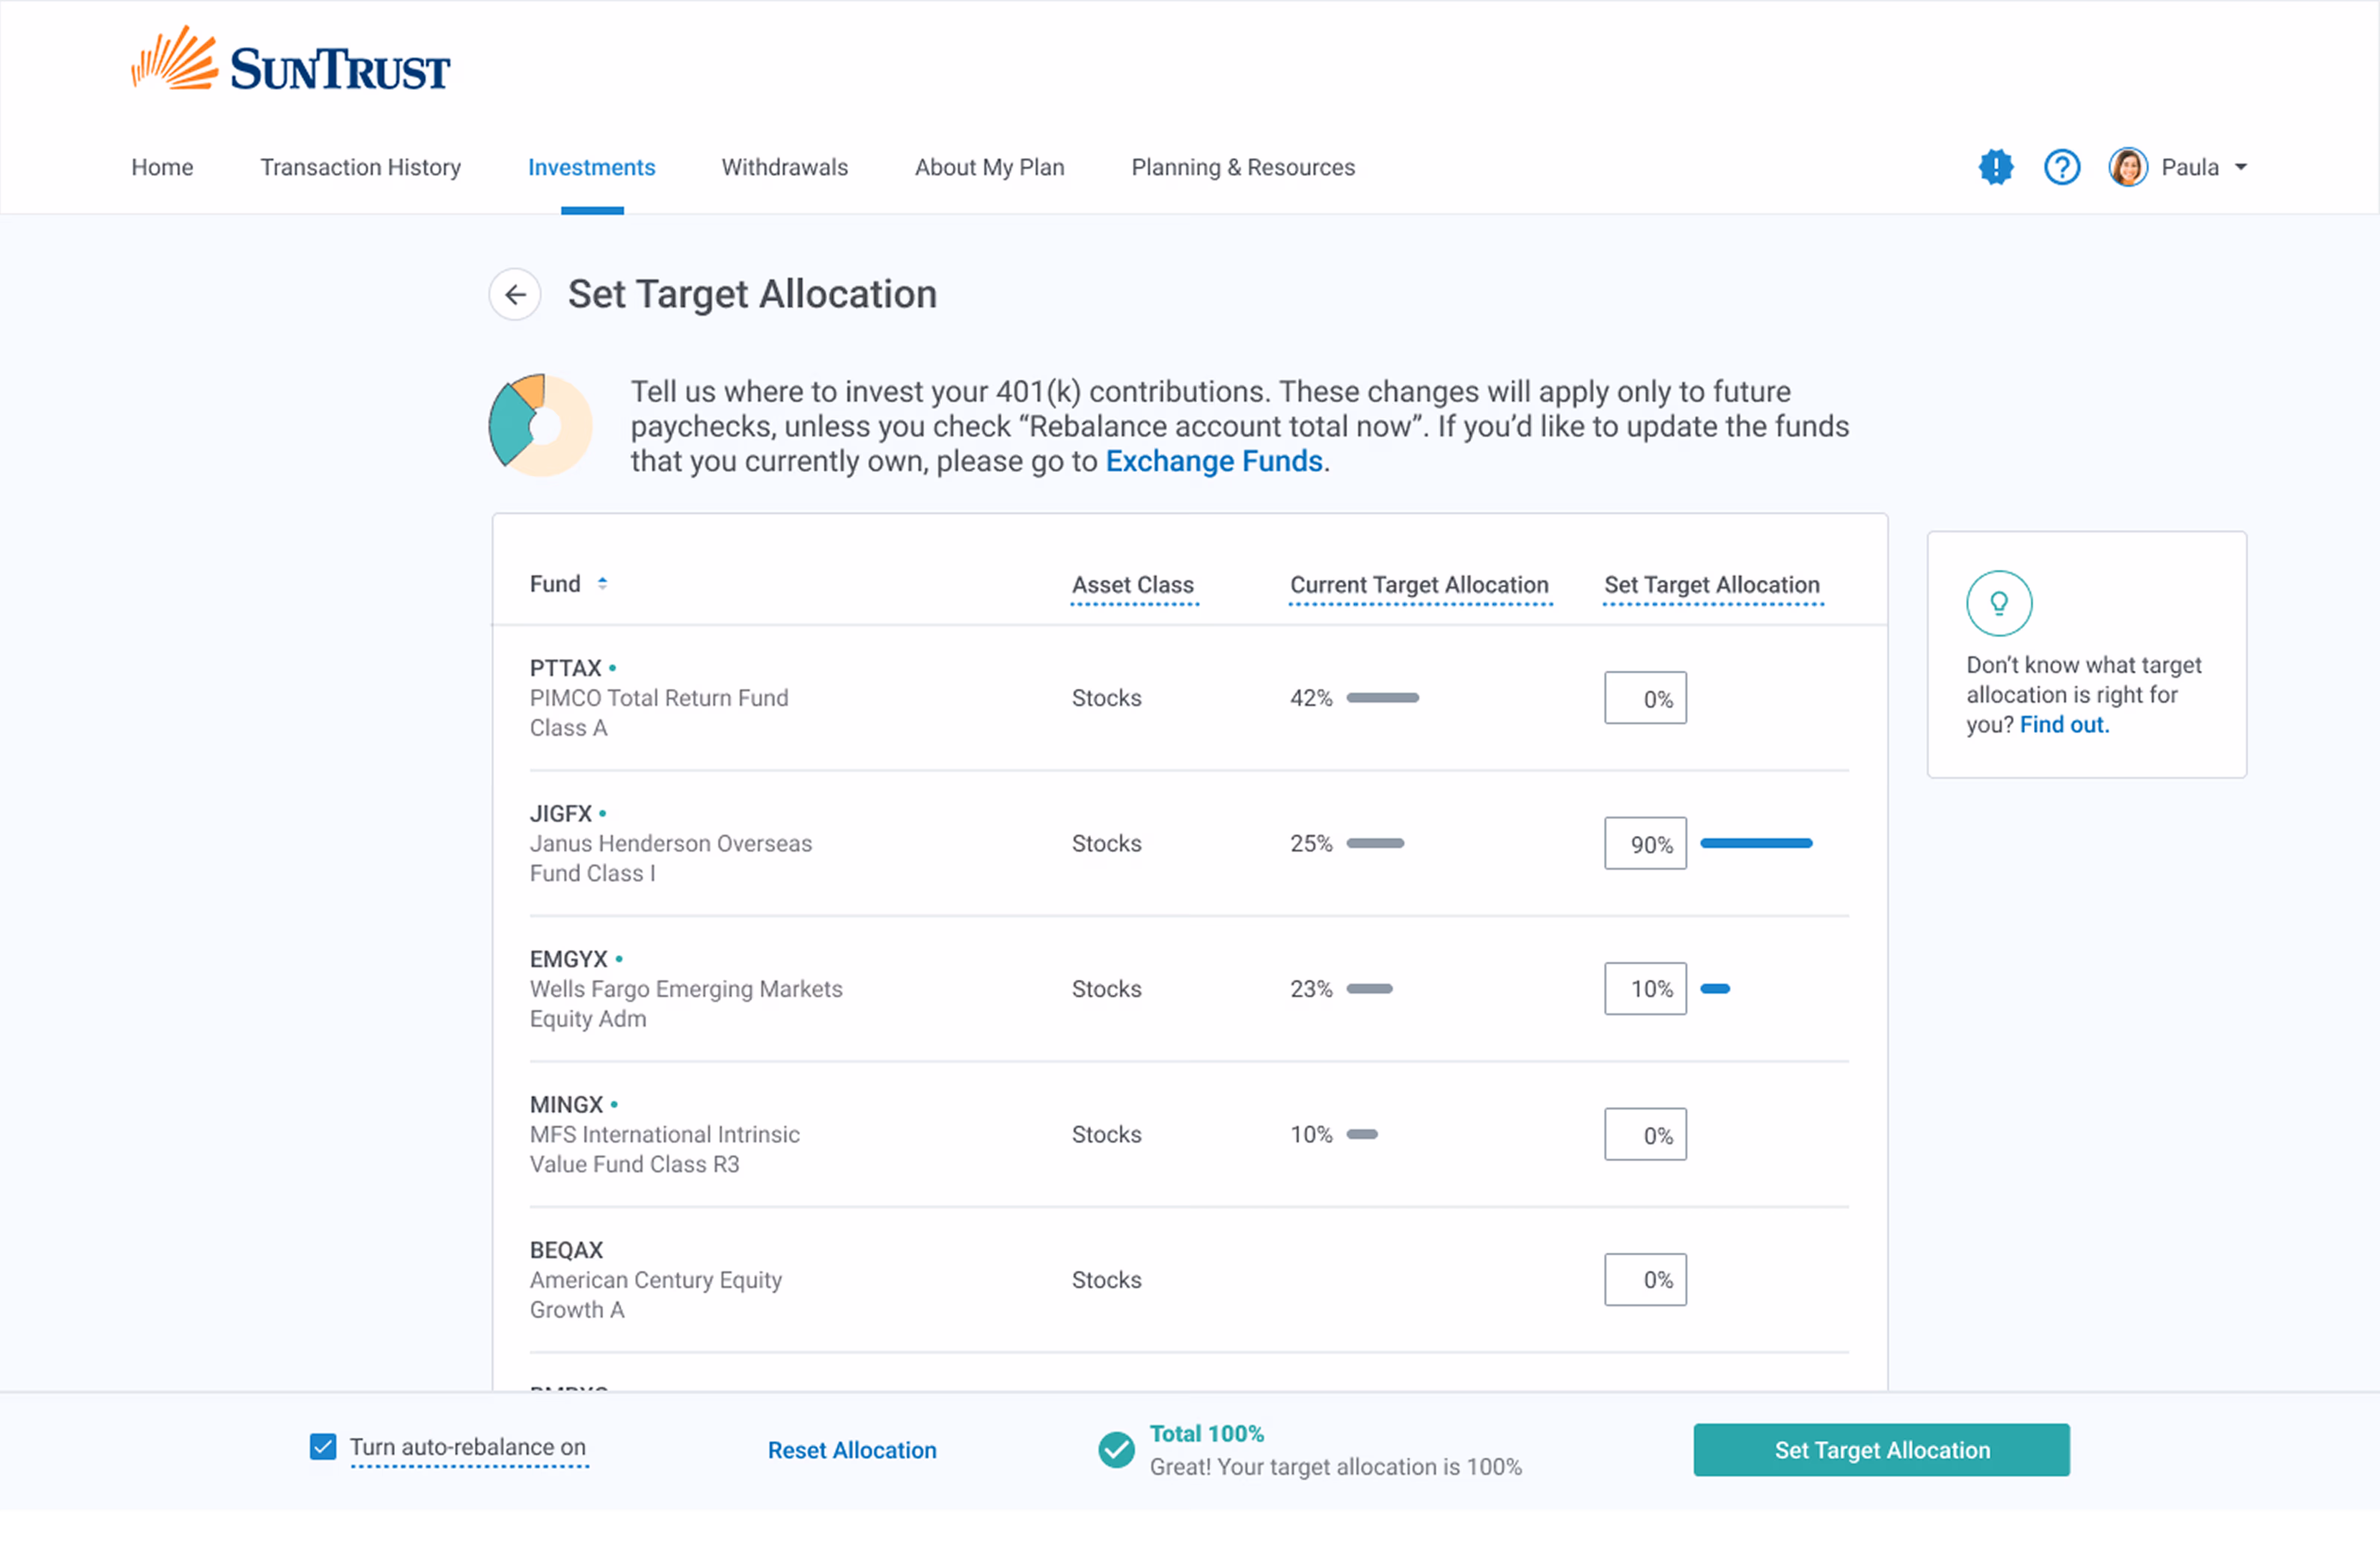Click the green checkmark total icon

(1116, 1450)
